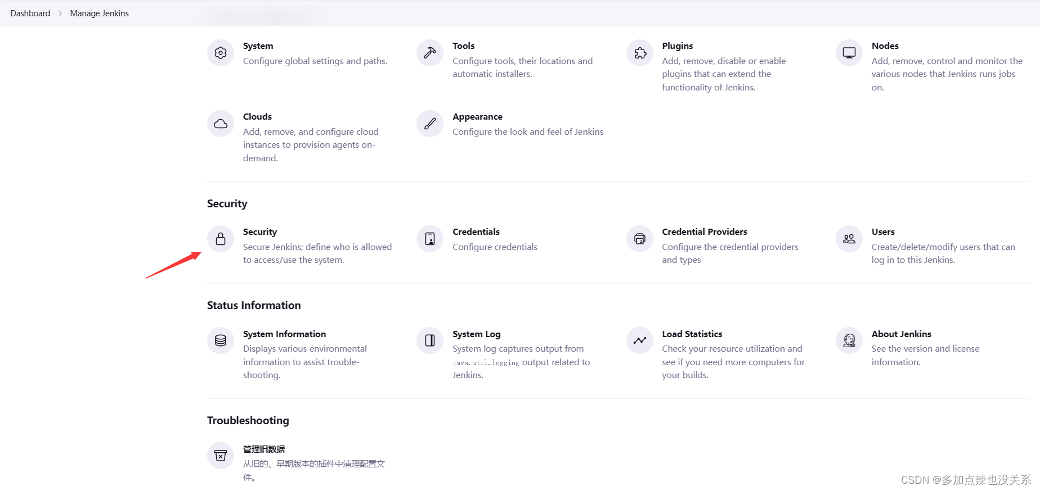
Task: Expand the breadcrumb chevron after Dashboard
Action: [60, 13]
